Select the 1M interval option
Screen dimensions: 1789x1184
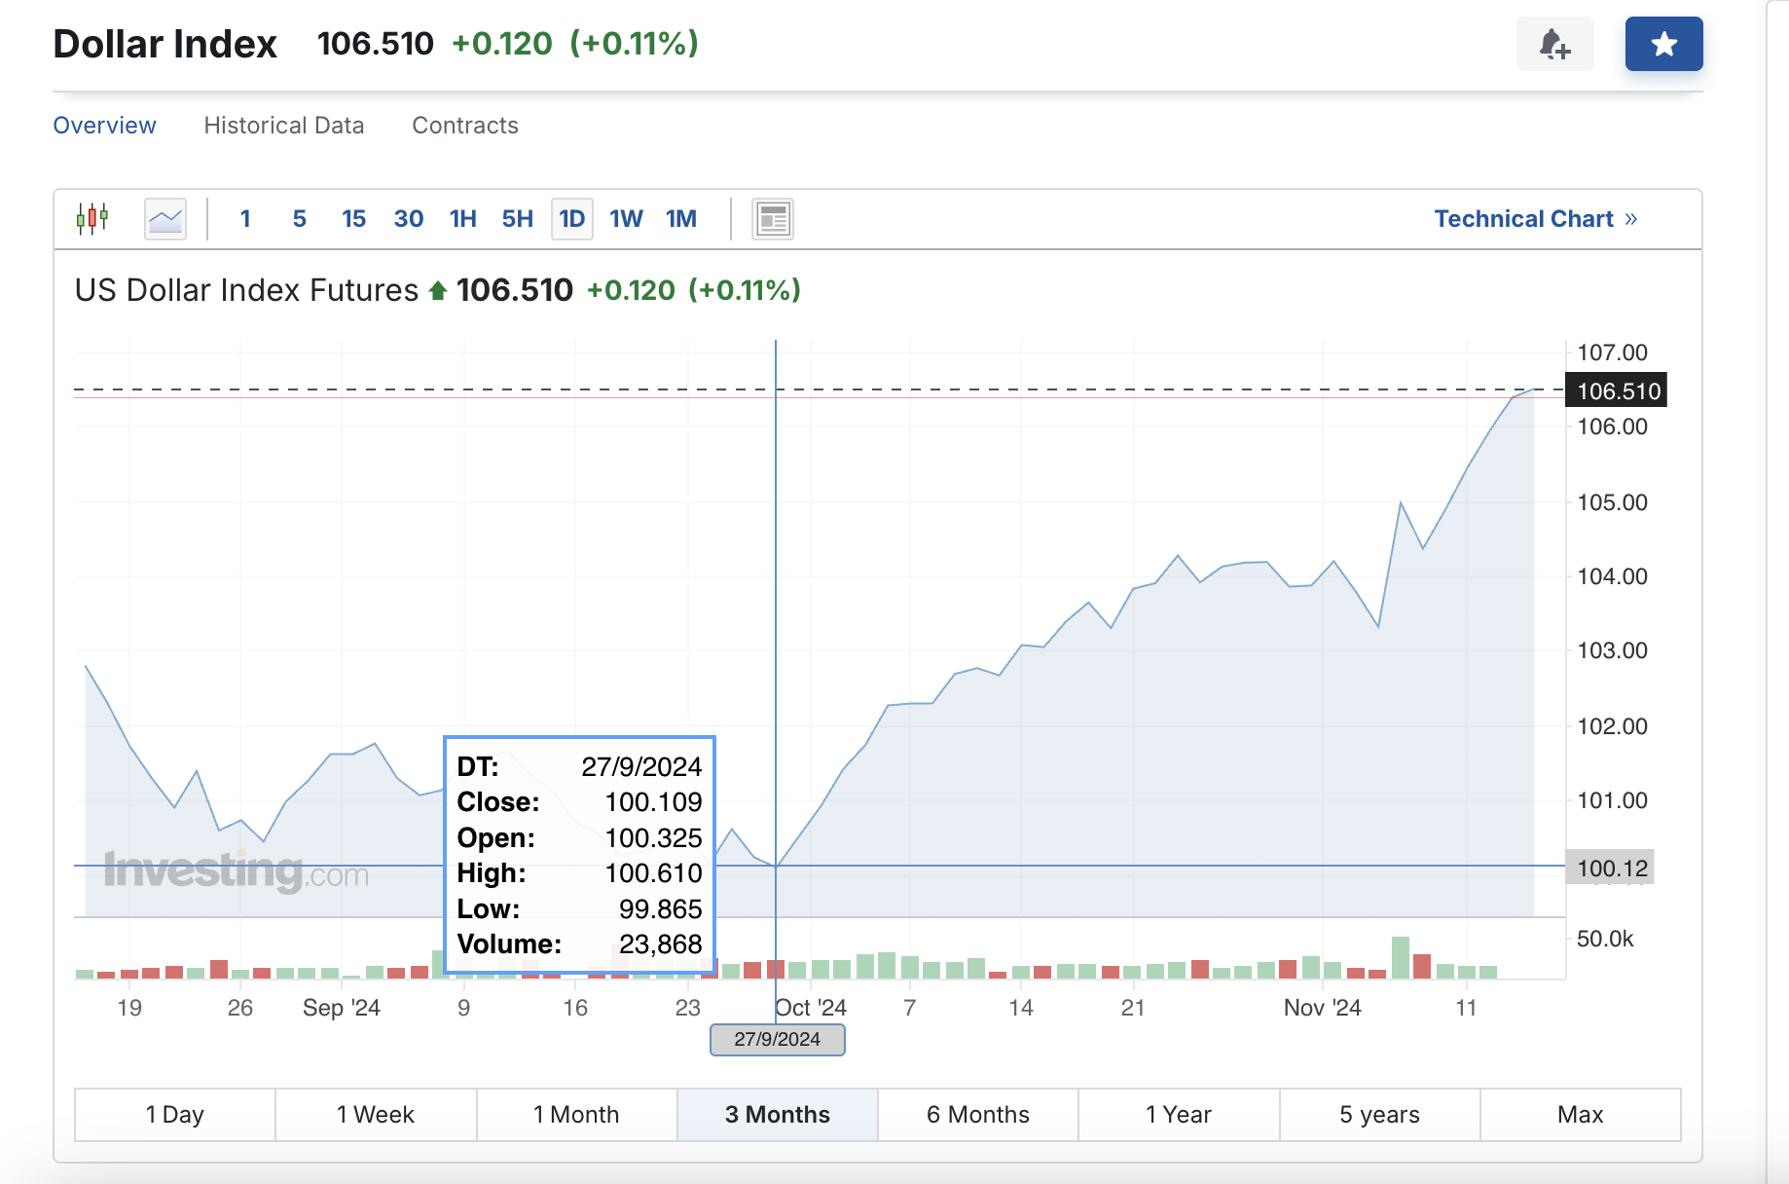pos(681,219)
